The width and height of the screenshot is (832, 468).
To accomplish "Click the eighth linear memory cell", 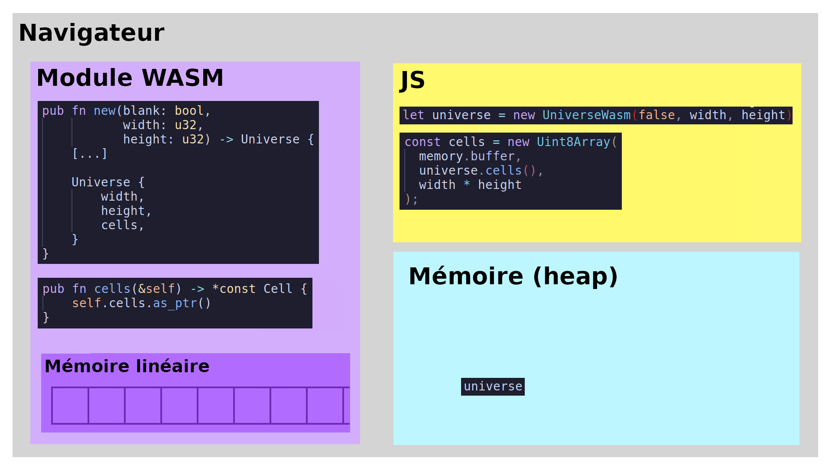I will coord(325,406).
